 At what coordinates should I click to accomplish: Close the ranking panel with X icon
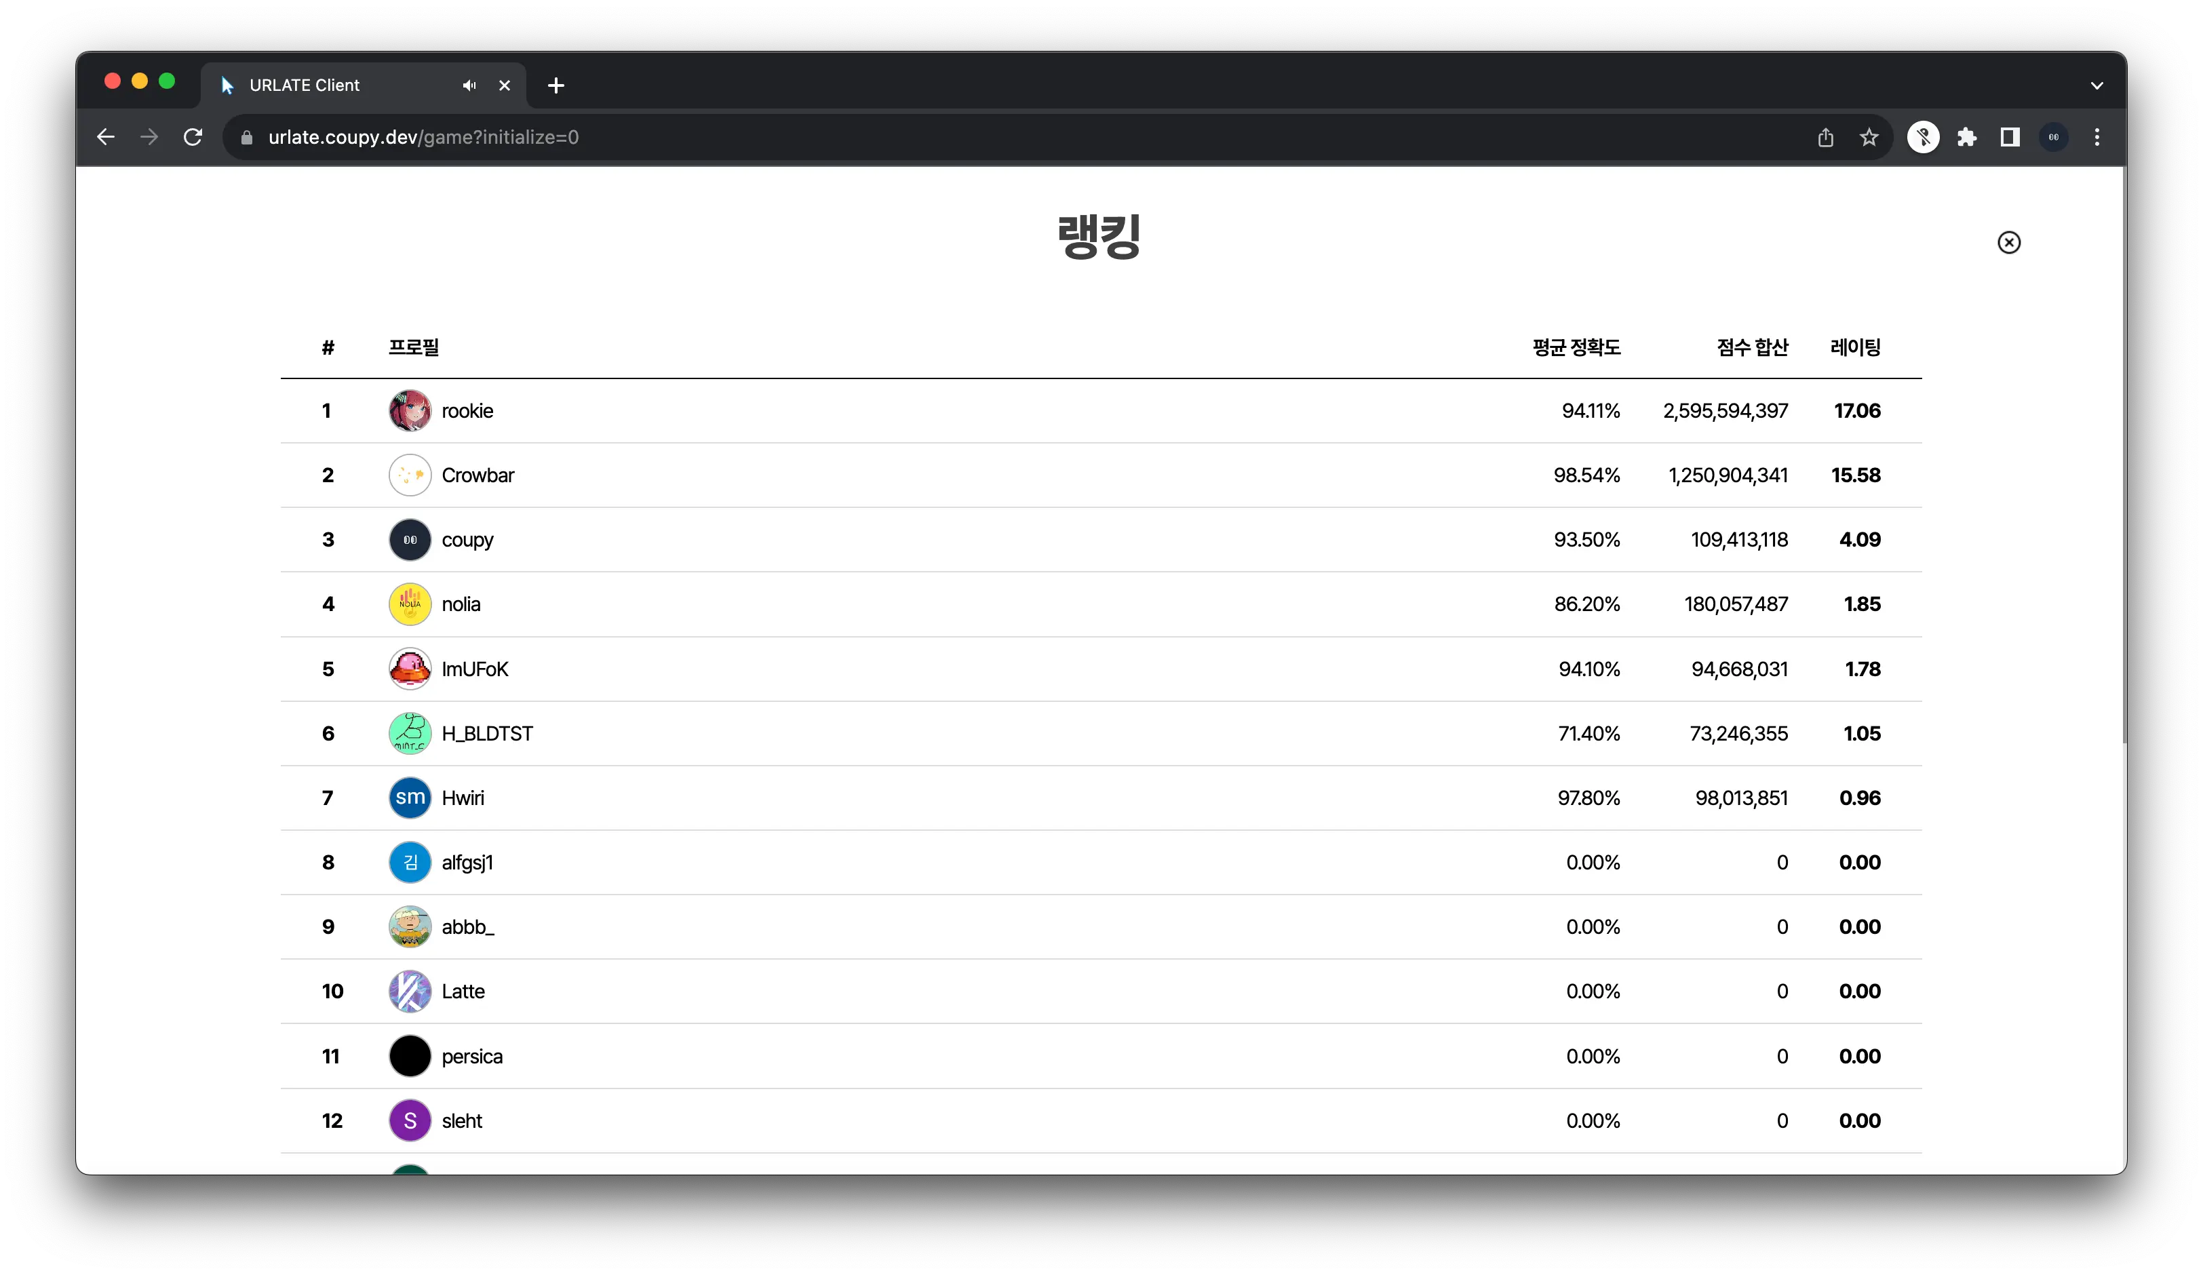2008,242
